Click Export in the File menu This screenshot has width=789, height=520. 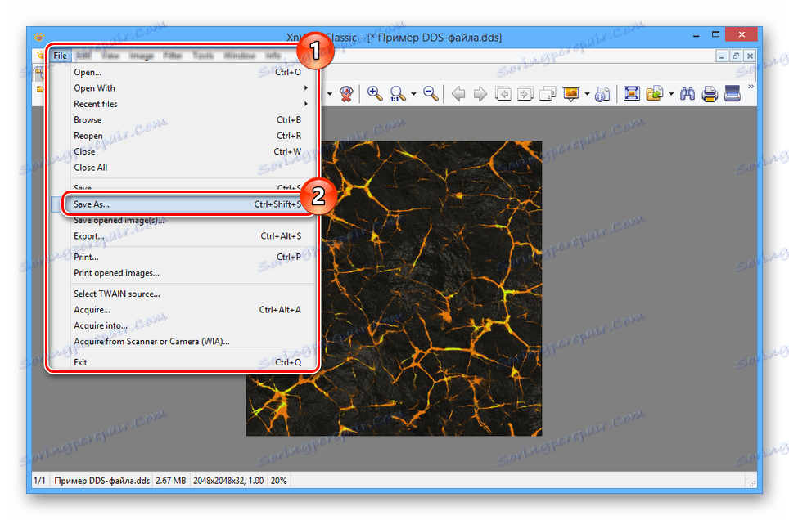[87, 235]
